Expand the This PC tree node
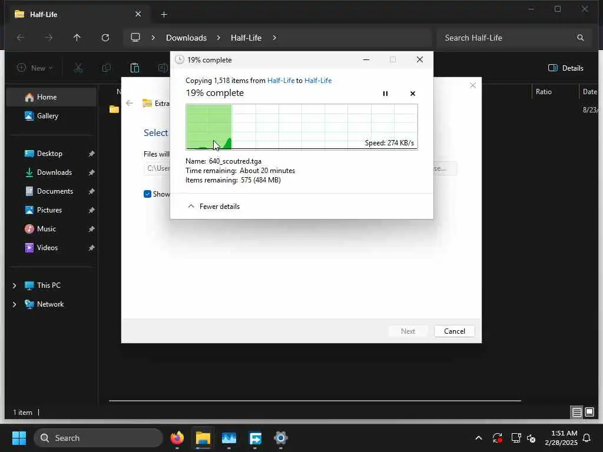Viewport: 603px width, 452px height. (x=15, y=285)
